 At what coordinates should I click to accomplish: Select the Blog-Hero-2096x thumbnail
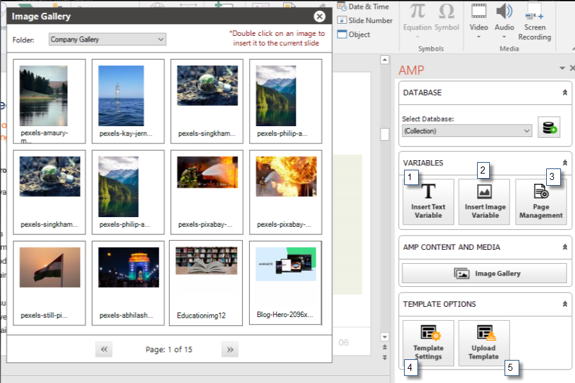[x=286, y=283]
